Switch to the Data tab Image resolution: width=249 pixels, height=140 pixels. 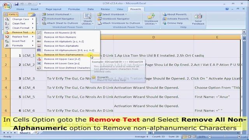click(x=91, y=9)
